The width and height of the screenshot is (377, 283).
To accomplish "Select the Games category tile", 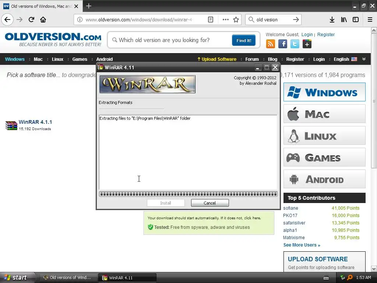I will pyautogui.click(x=324, y=157).
